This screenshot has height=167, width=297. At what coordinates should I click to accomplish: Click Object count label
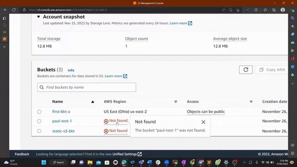pyautogui.click(x=136, y=39)
